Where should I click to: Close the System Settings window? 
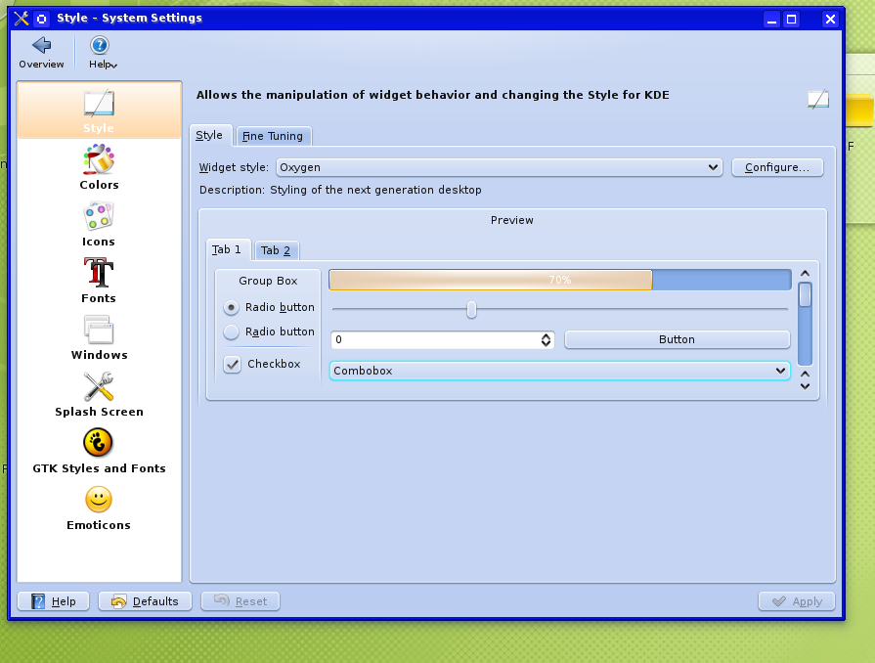(x=830, y=20)
